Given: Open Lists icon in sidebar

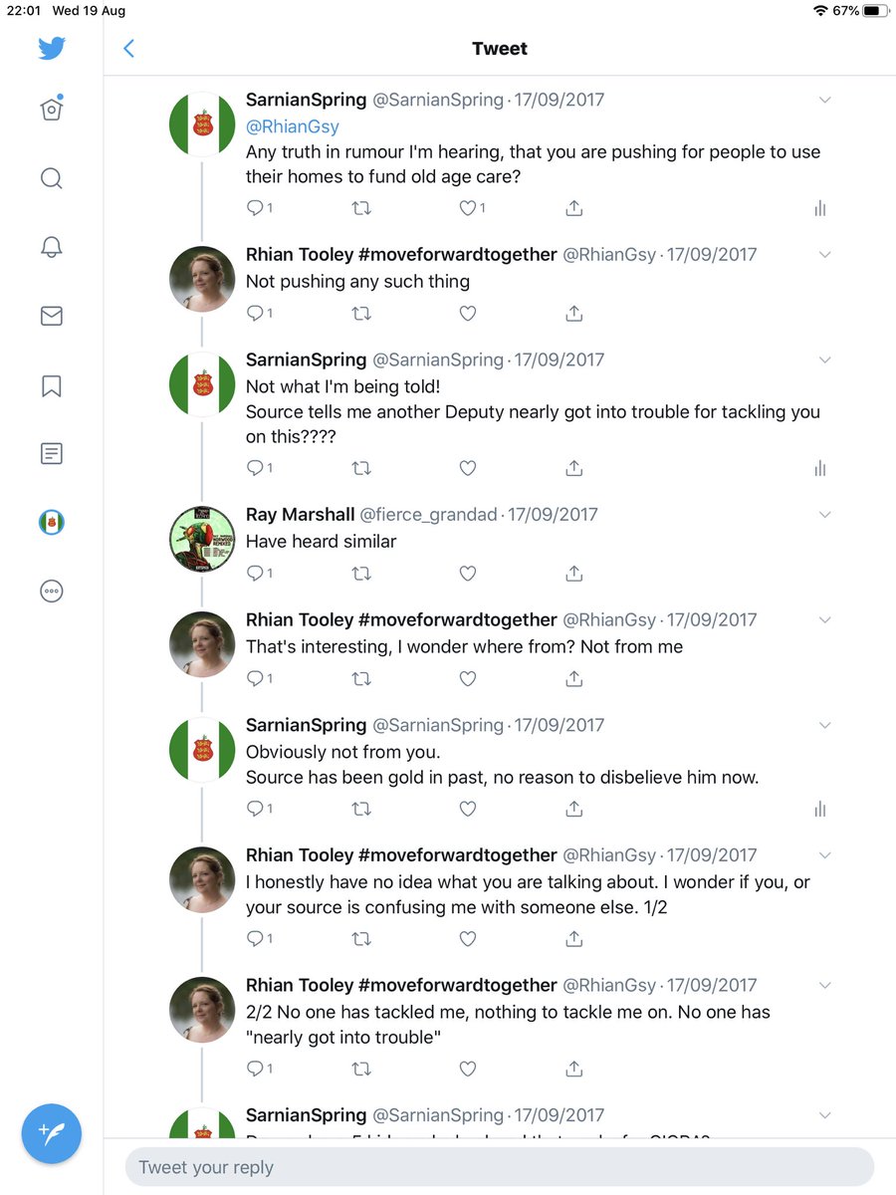Looking at the screenshot, I should click(52, 454).
